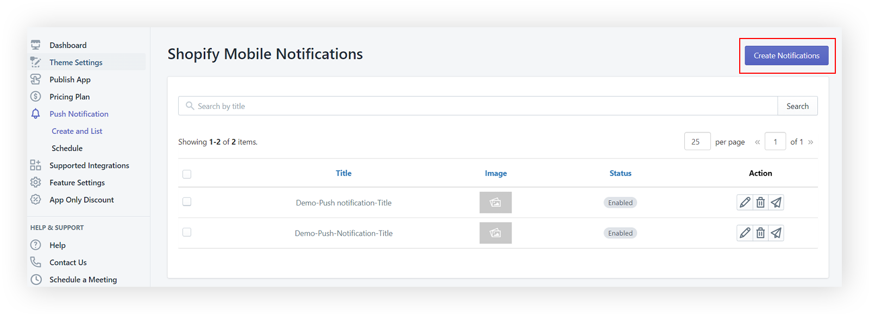
Task: Check the select-all checkbox in the table header
Action: click(187, 174)
